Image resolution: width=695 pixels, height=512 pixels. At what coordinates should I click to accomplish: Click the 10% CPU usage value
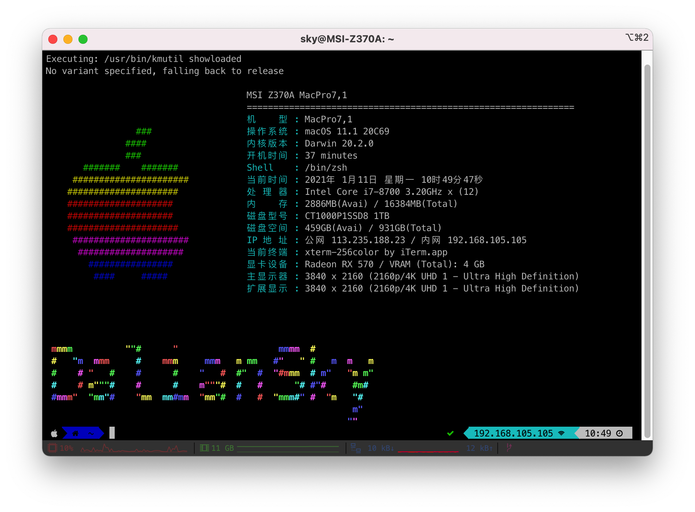point(66,448)
